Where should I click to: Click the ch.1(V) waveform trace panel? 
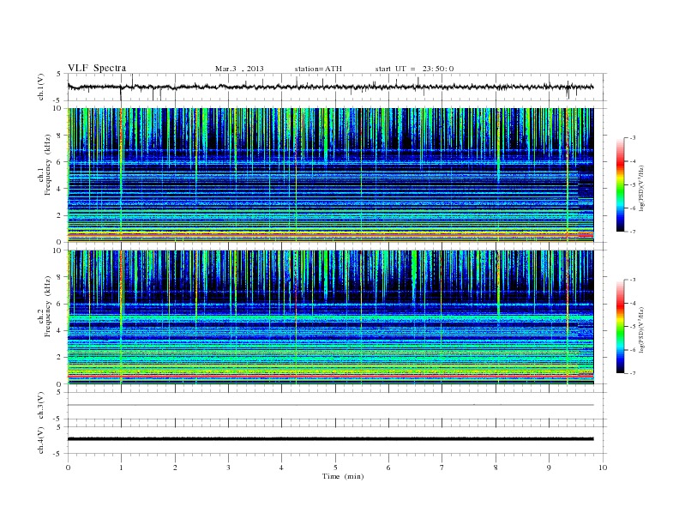pos(337,87)
